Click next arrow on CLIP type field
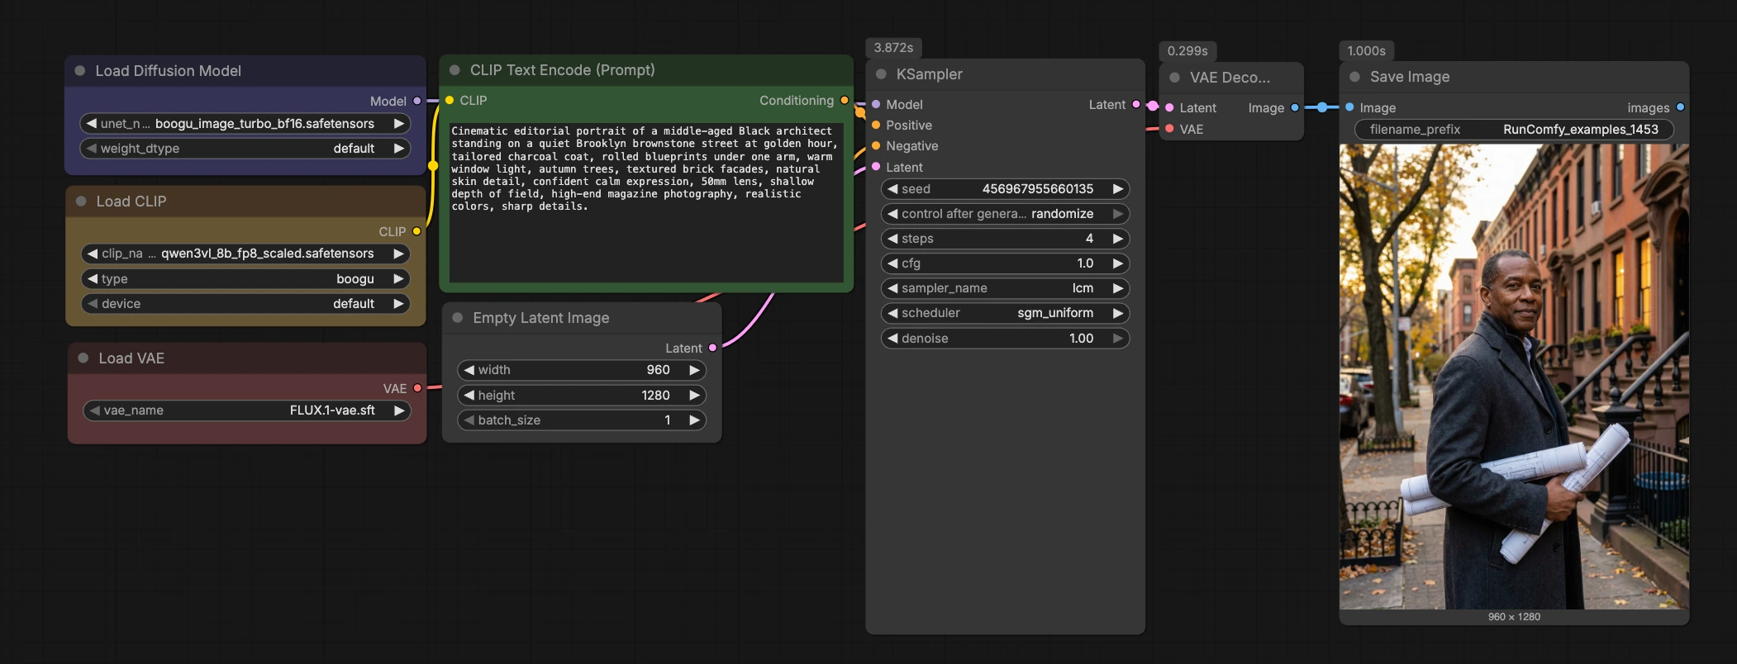1737x664 pixels. (398, 279)
